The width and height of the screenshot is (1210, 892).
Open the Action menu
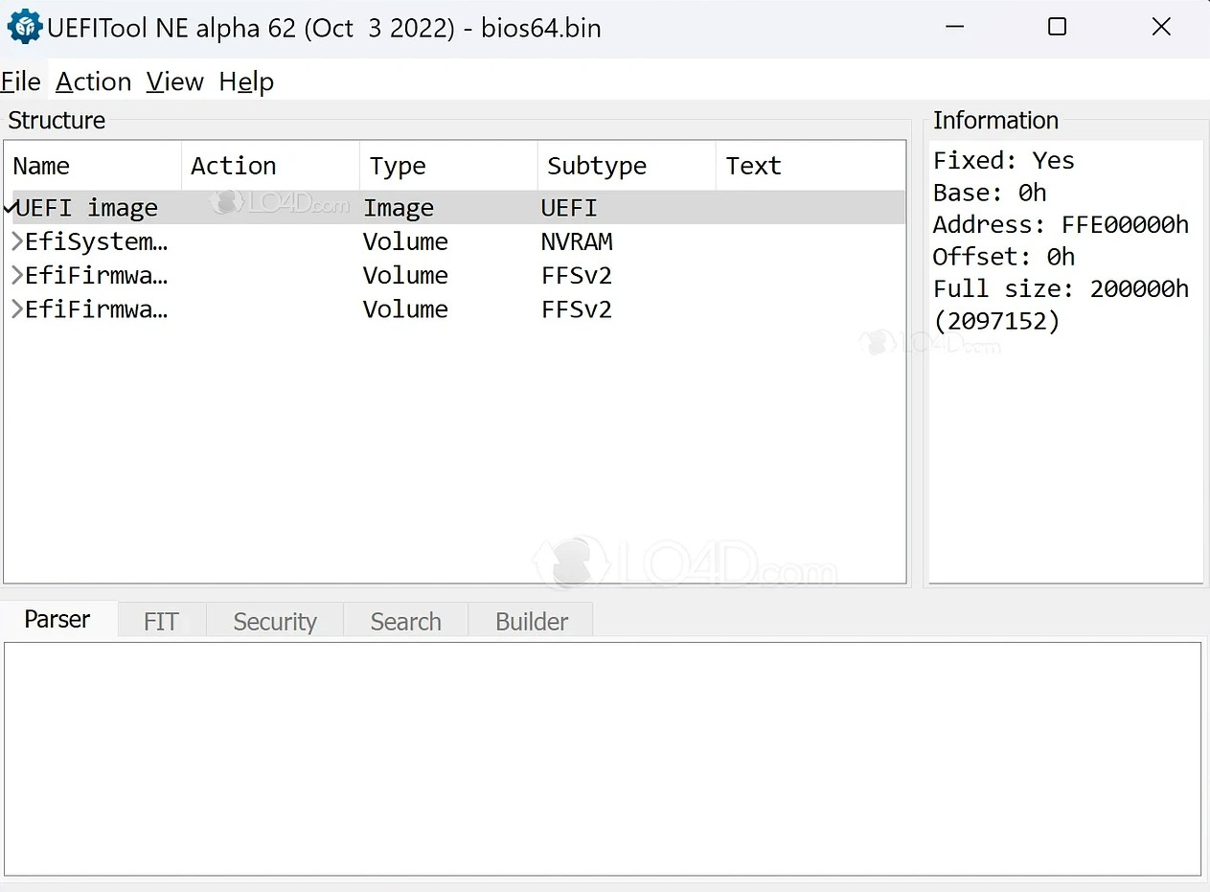tap(93, 81)
